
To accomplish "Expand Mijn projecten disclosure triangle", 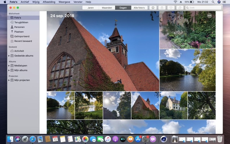I will coord(9,80).
